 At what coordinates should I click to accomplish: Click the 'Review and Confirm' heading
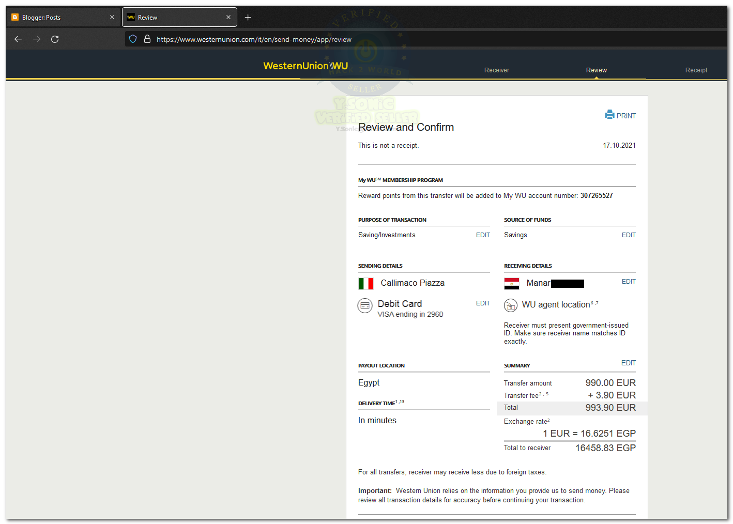pyautogui.click(x=406, y=128)
